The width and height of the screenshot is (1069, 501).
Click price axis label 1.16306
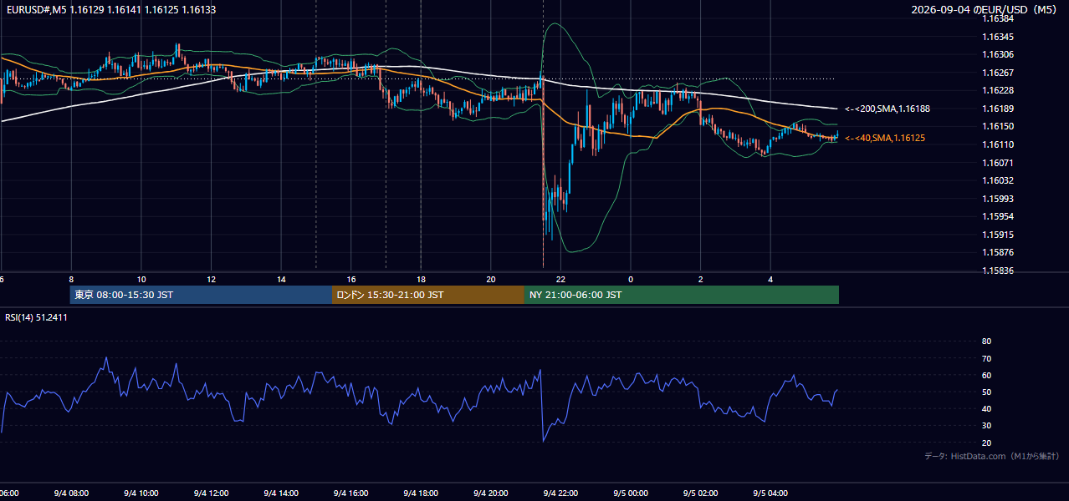coord(997,54)
